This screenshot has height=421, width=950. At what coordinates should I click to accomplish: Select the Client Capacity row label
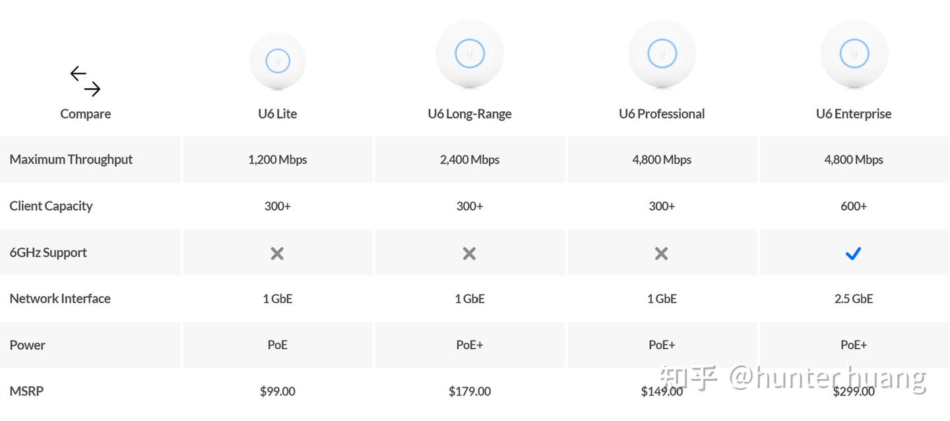pos(51,206)
